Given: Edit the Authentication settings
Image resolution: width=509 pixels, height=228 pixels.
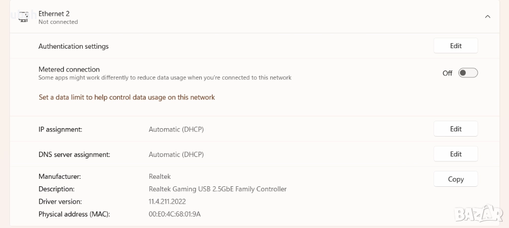Looking at the screenshot, I should (456, 46).
